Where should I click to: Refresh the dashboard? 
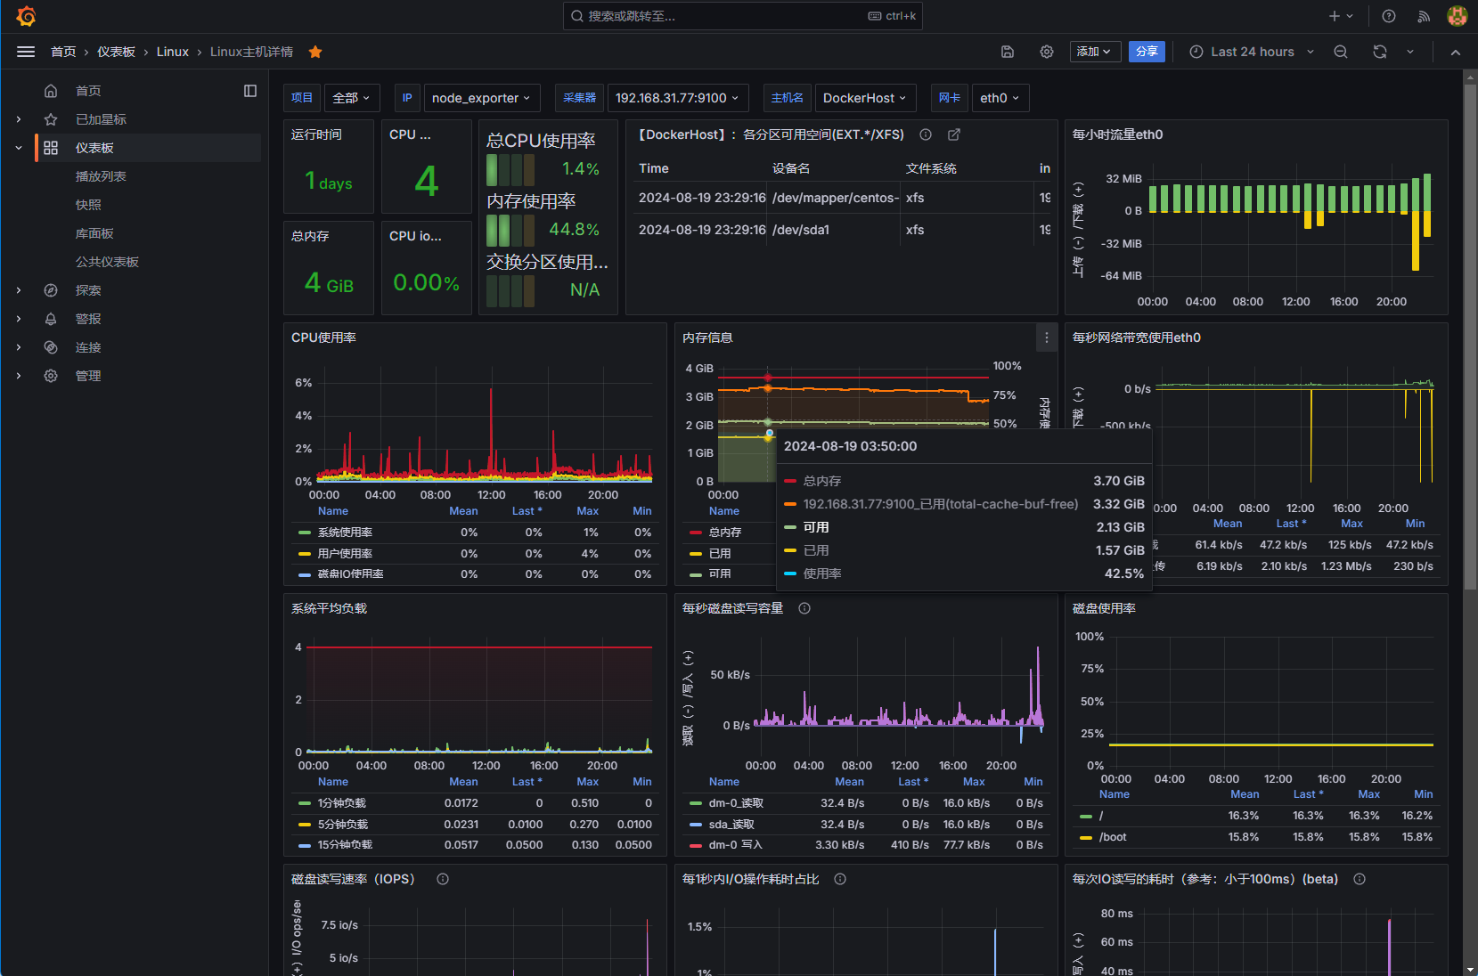point(1380,52)
